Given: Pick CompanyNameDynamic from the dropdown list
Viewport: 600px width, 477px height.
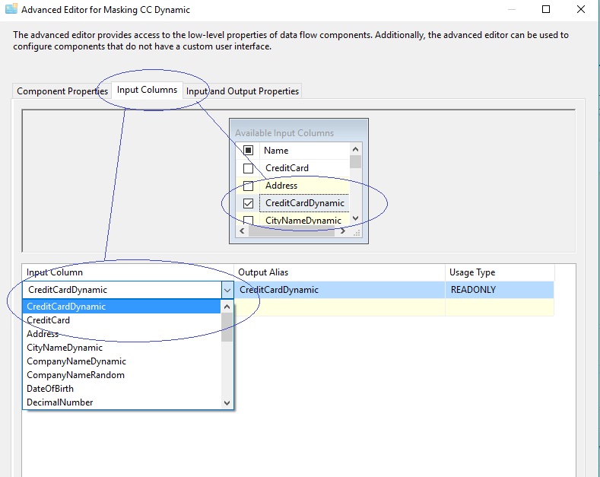Looking at the screenshot, I should click(122, 361).
